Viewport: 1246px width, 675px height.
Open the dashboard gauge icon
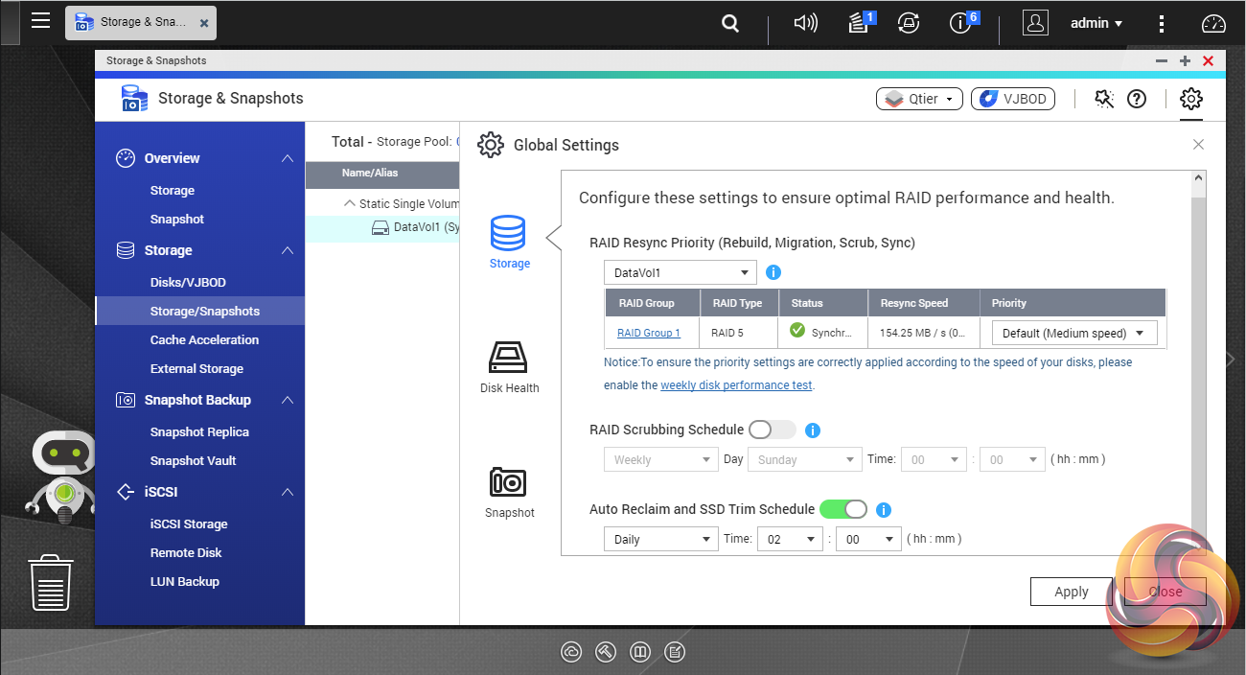tap(1213, 24)
